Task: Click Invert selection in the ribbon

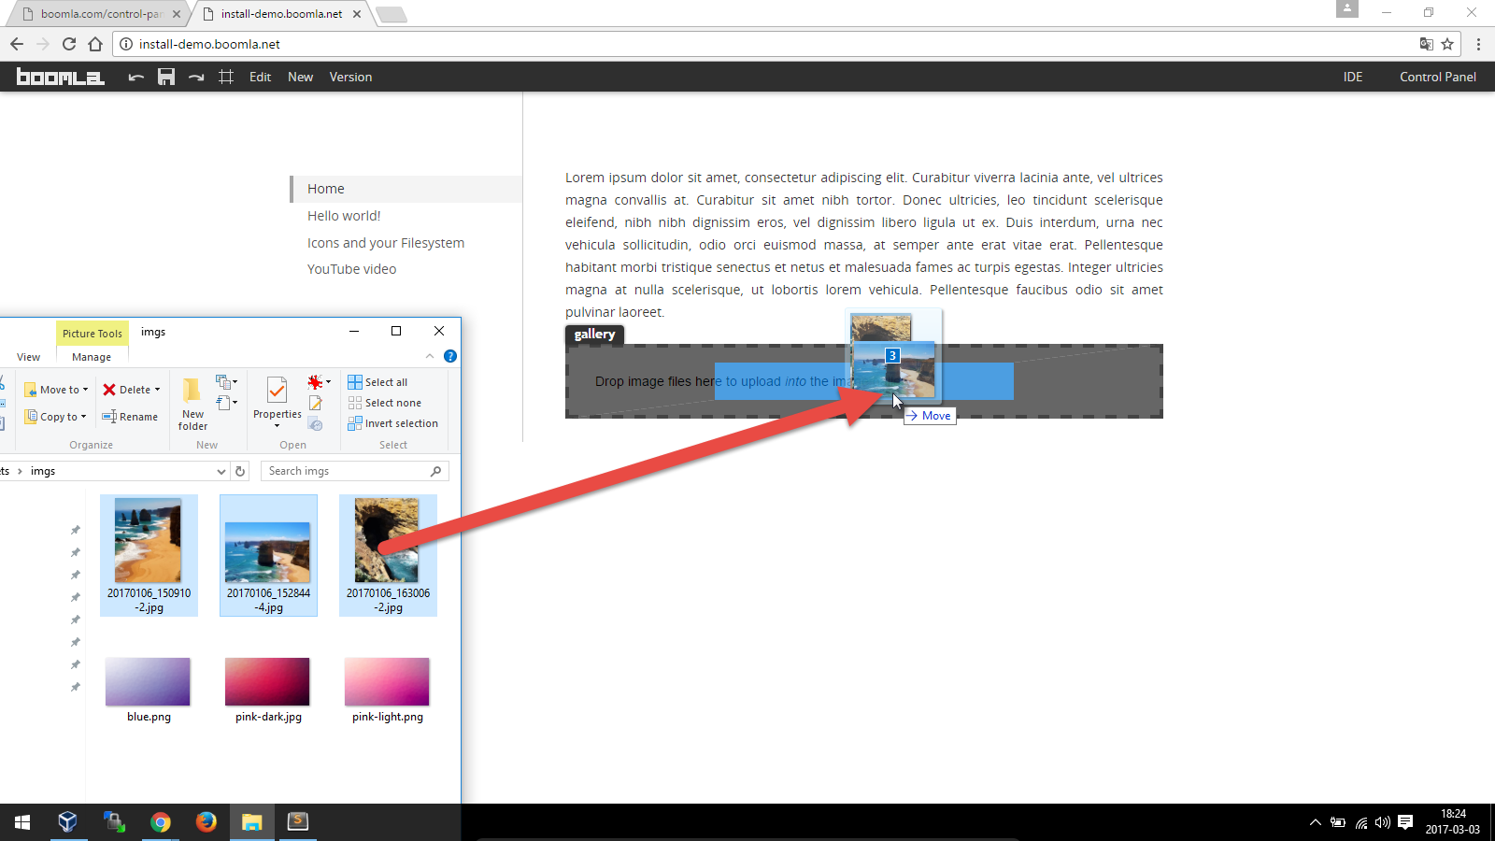Action: pos(392,423)
